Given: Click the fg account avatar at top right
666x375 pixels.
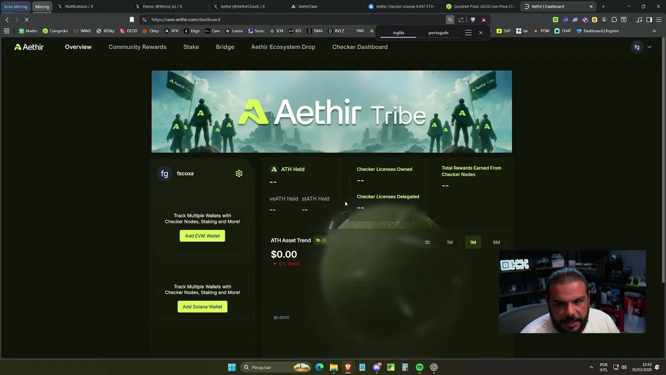Looking at the screenshot, I should pyautogui.click(x=637, y=47).
